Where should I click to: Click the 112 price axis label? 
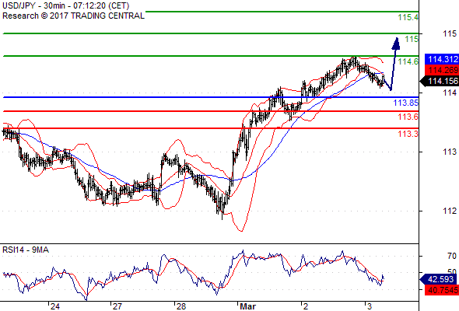tap(450, 211)
